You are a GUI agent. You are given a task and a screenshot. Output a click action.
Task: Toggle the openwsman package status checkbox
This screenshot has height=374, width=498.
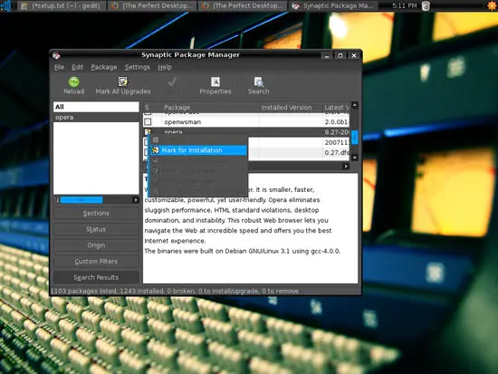click(148, 121)
